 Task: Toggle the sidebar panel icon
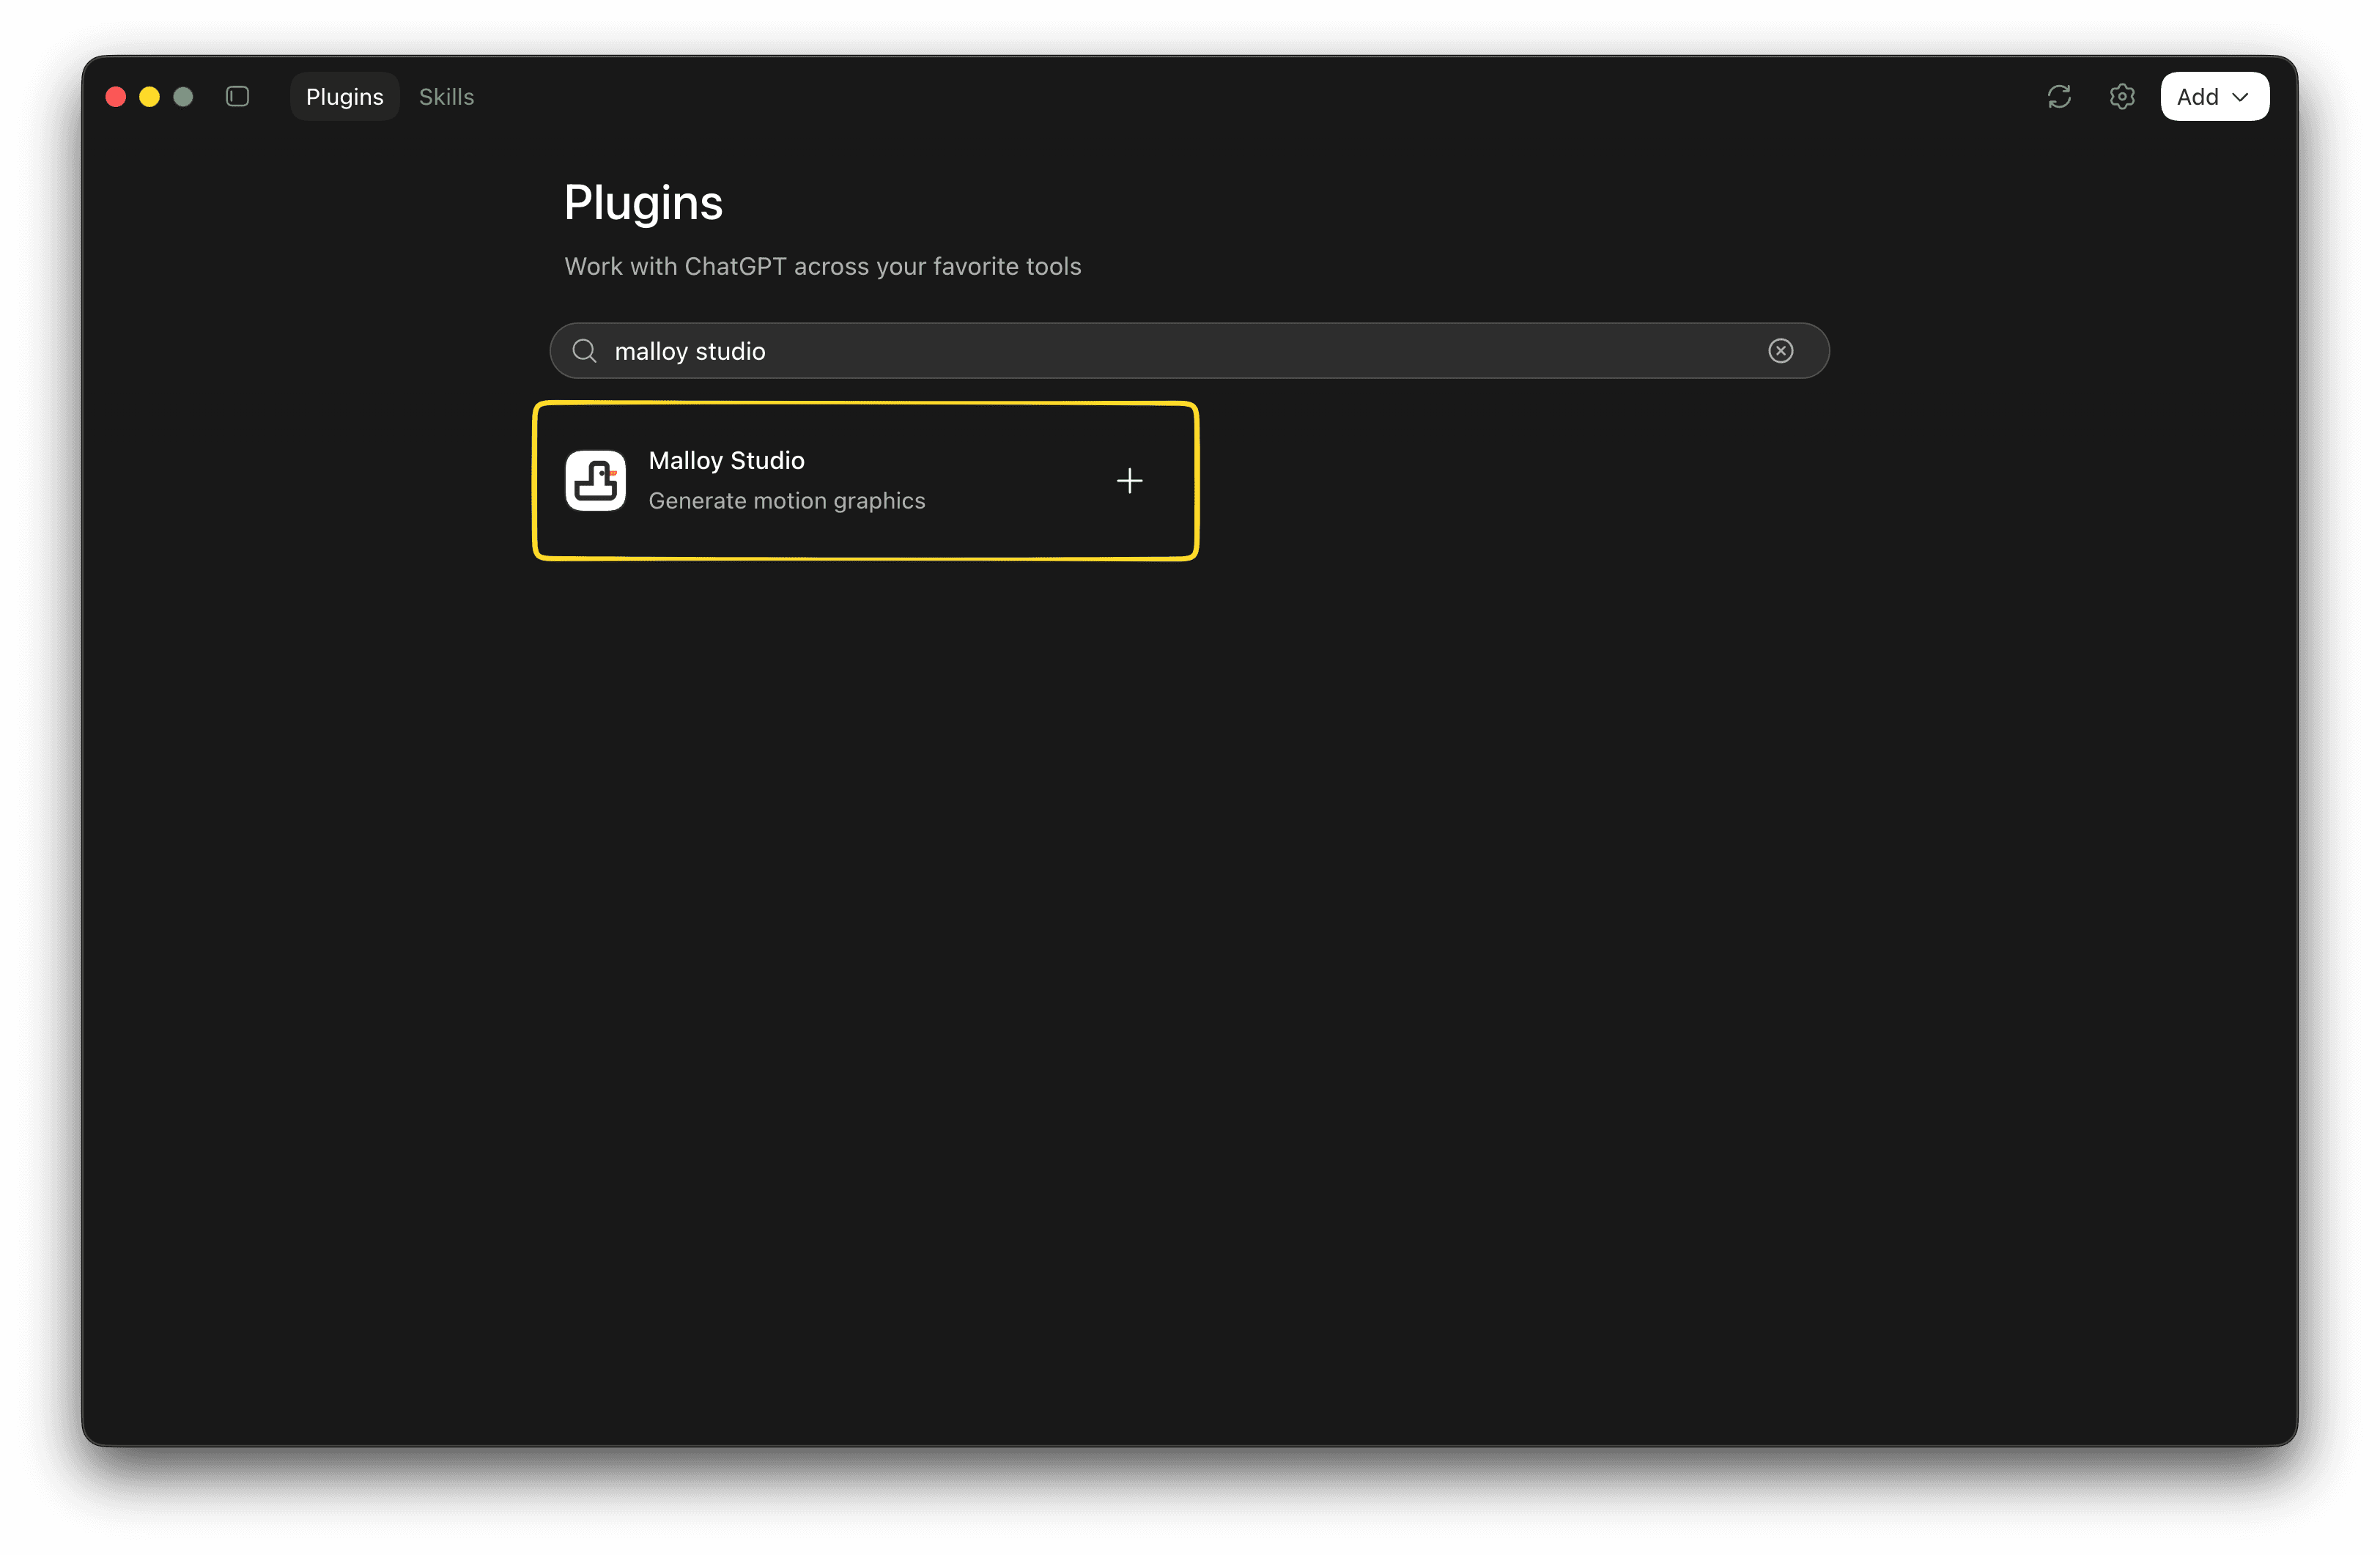[x=237, y=97]
